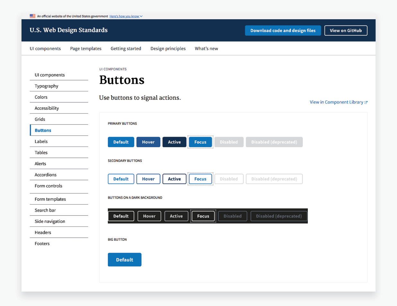The height and width of the screenshot is (306, 397).
Task: Click the secondary Disabled (deprecated) button
Action: pos(274,179)
